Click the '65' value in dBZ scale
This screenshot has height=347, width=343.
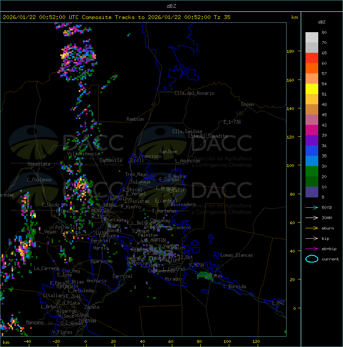pyautogui.click(x=324, y=53)
